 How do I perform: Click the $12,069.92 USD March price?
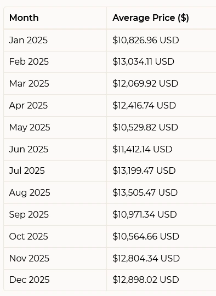145,84
